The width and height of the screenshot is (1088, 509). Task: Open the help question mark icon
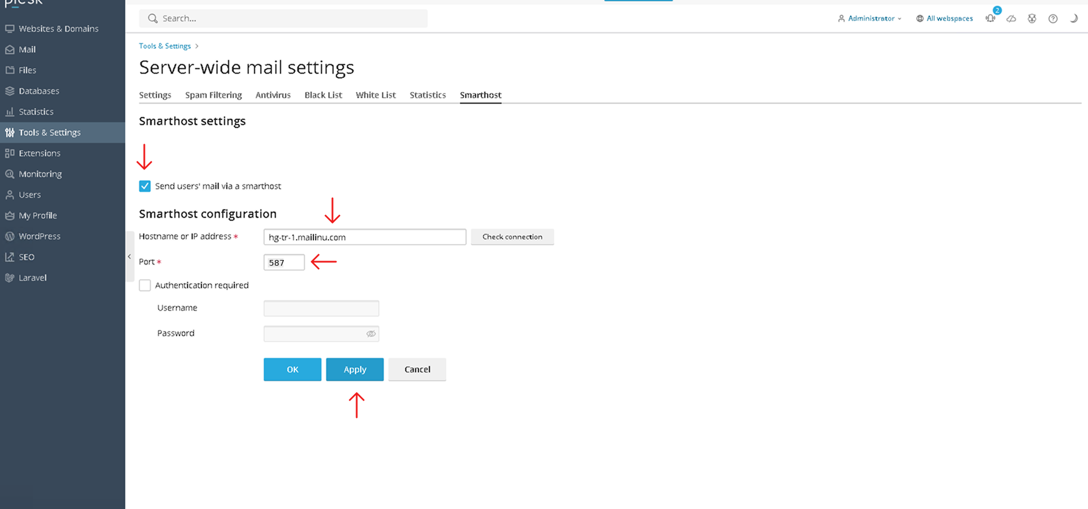[x=1053, y=18]
